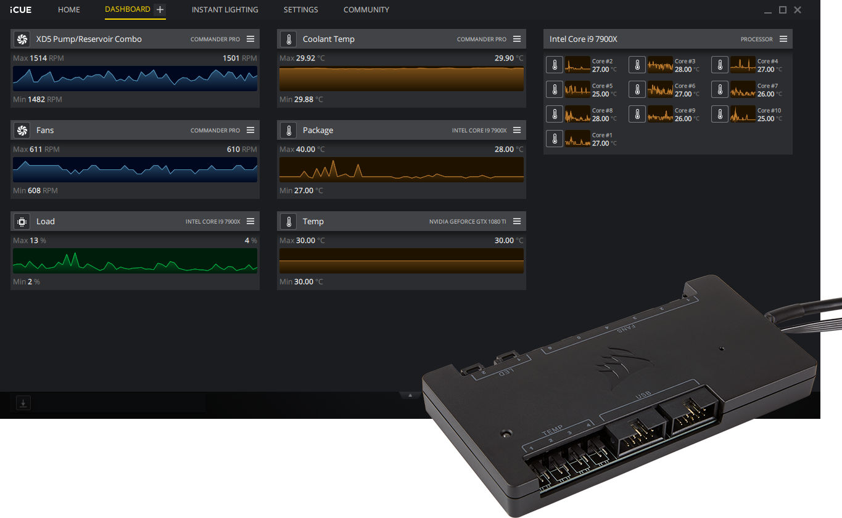Screen dimensions: 842x518
Task: Click the Core #5 thermometer icon
Action: [555, 89]
